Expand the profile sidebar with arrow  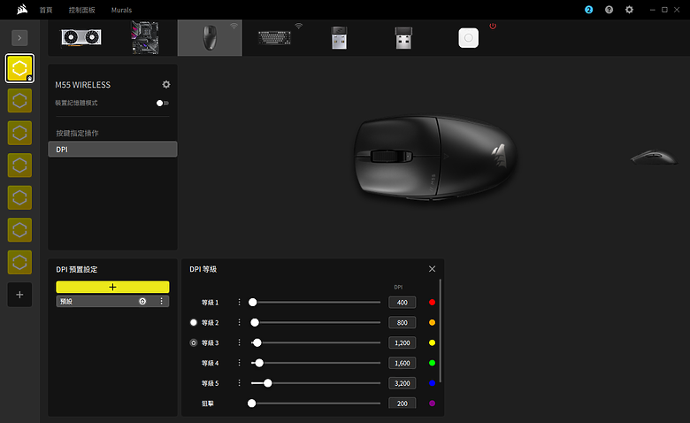tap(19, 38)
